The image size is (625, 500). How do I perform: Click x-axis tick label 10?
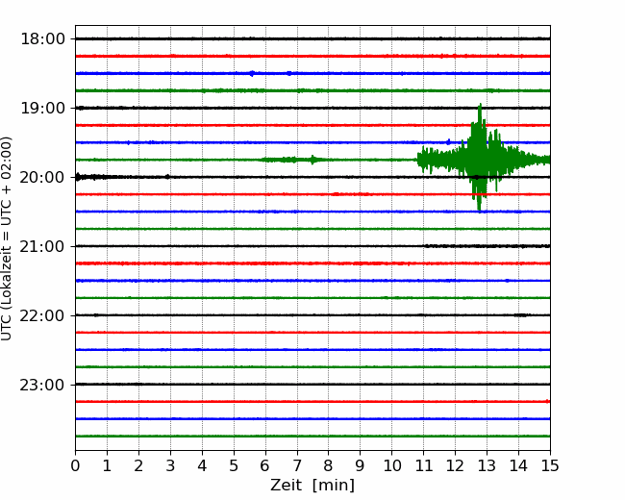(x=392, y=465)
